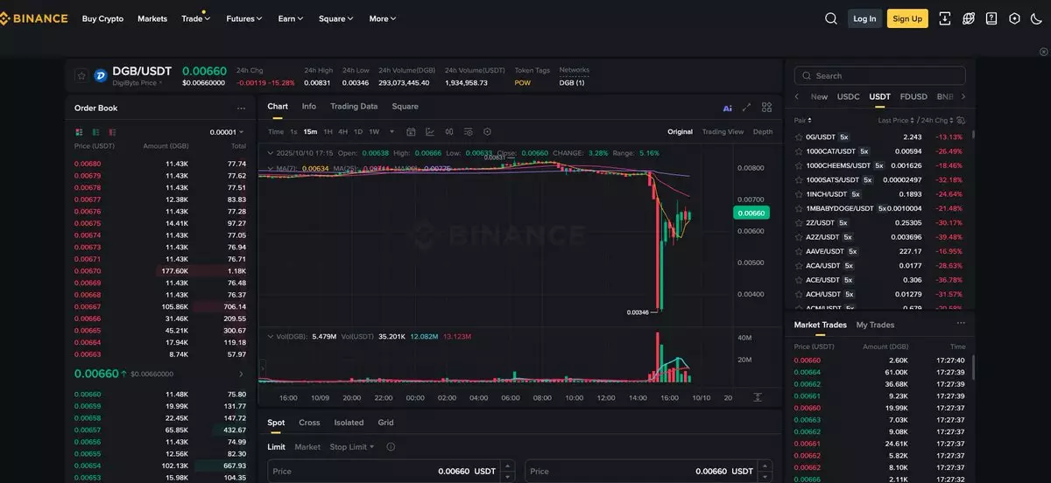This screenshot has height=483, width=1051.
Task: Open chart settings hexagon icon
Action: pyautogui.click(x=487, y=132)
